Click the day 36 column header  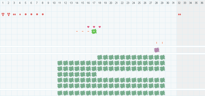[202, 3]
